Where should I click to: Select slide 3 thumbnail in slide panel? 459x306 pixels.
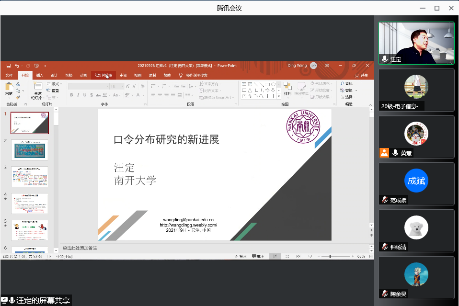29,177
